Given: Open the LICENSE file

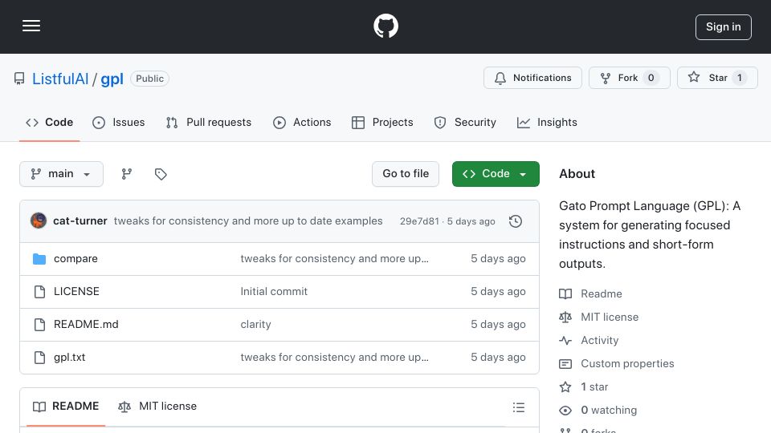Looking at the screenshot, I should (77, 292).
